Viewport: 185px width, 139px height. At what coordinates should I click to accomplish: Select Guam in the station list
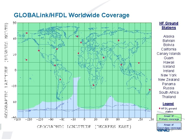(x=169, y=58)
